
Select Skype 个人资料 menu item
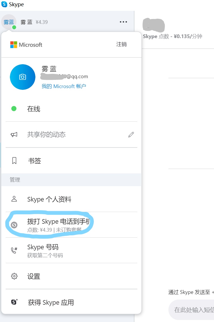pos(49,199)
